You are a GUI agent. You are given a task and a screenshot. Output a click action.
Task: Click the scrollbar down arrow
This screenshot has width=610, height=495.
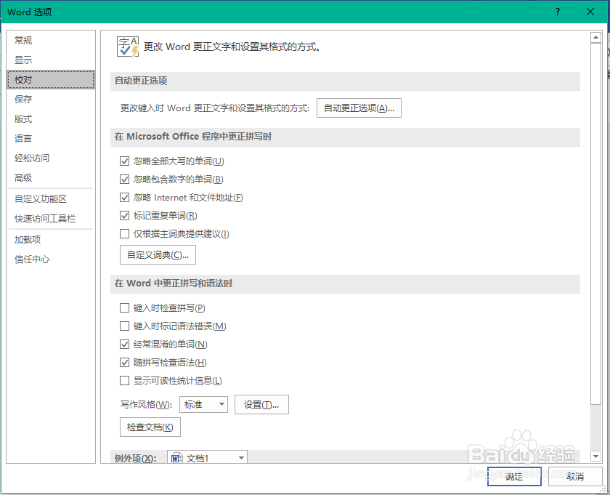[595, 456]
